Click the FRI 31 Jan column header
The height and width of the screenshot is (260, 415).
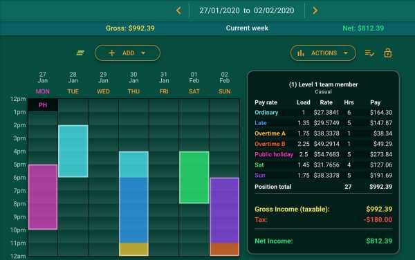tap(164, 83)
